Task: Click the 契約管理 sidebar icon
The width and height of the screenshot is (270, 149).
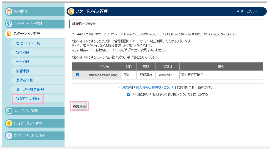Action: 9,11
